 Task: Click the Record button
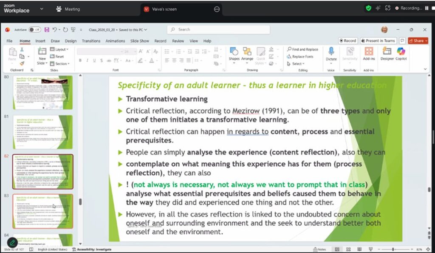[348, 40]
